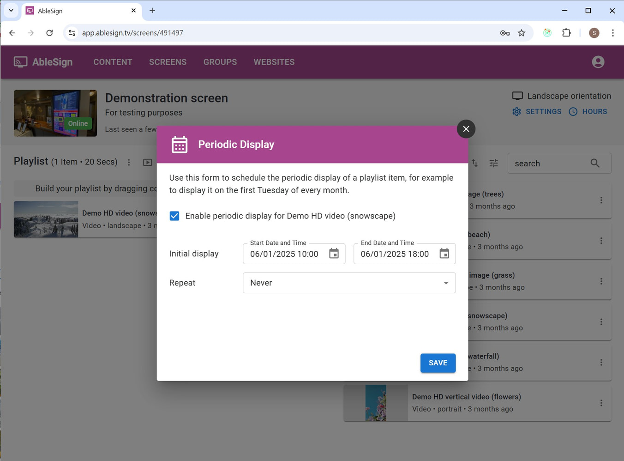Close the Periodic Display dialog

pos(466,129)
